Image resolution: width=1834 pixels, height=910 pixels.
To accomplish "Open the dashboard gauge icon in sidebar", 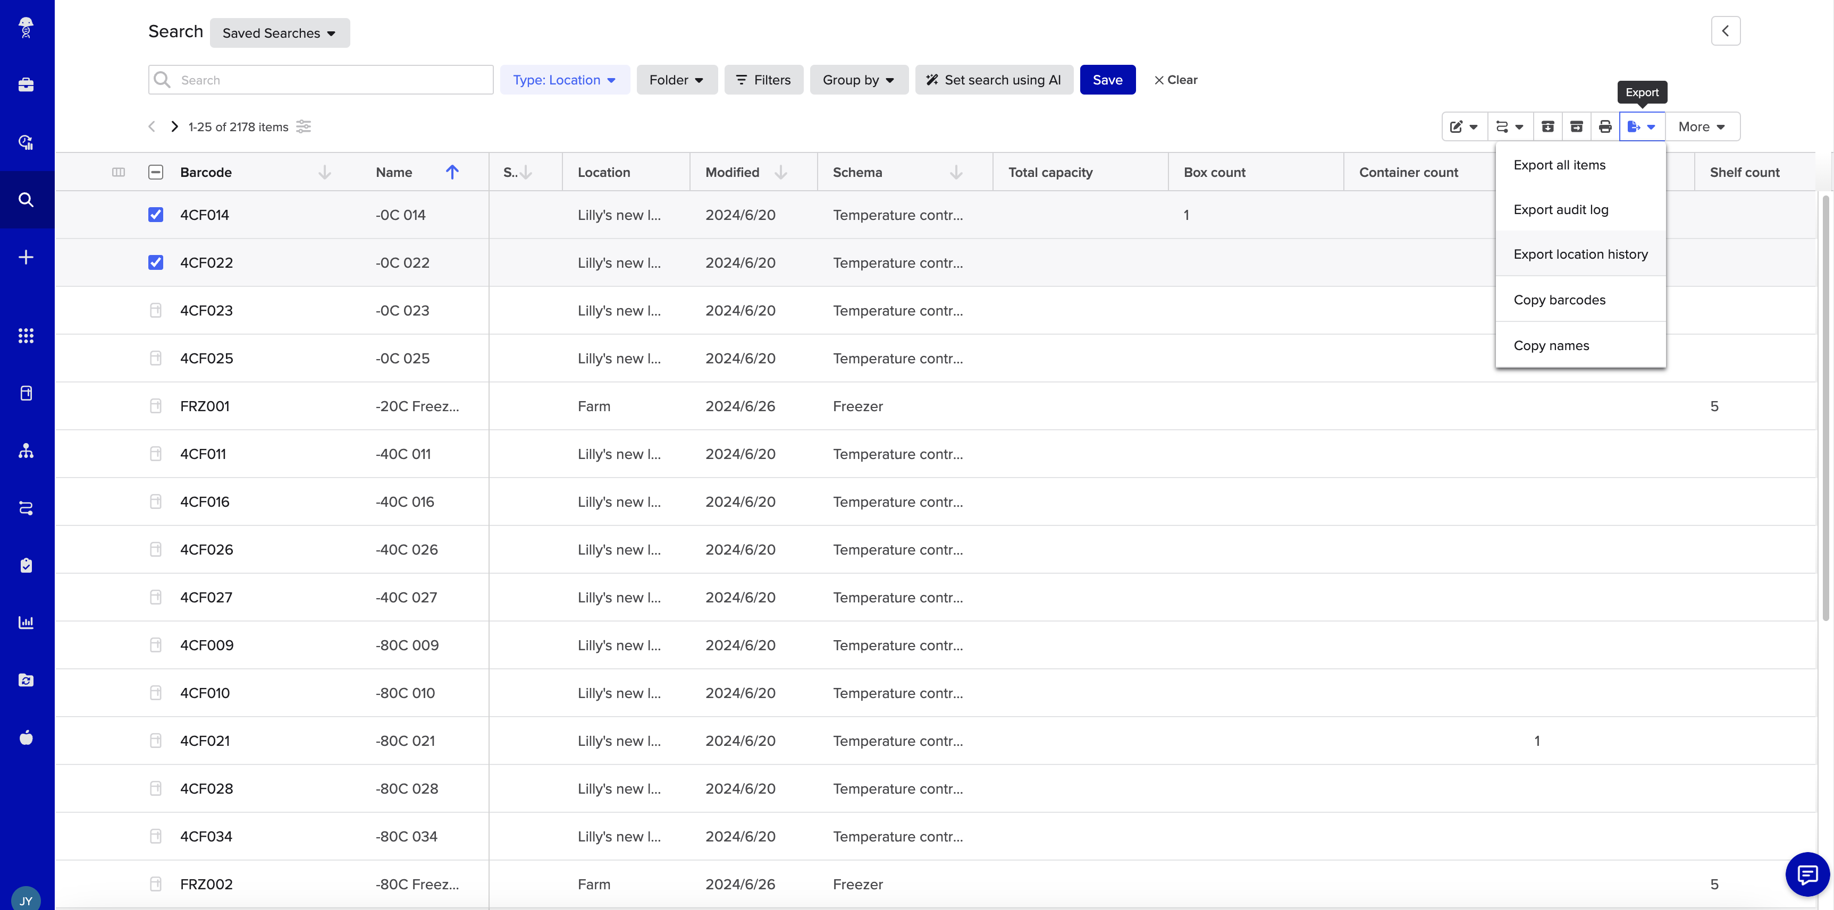I will click(27, 142).
